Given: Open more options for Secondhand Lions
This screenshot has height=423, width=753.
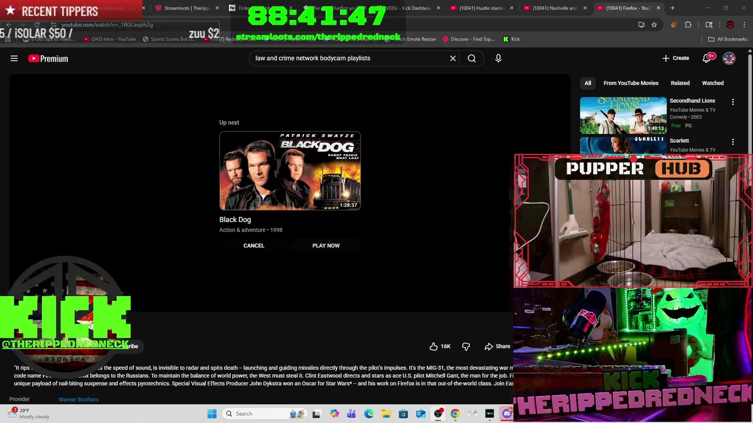Looking at the screenshot, I should [x=733, y=102].
